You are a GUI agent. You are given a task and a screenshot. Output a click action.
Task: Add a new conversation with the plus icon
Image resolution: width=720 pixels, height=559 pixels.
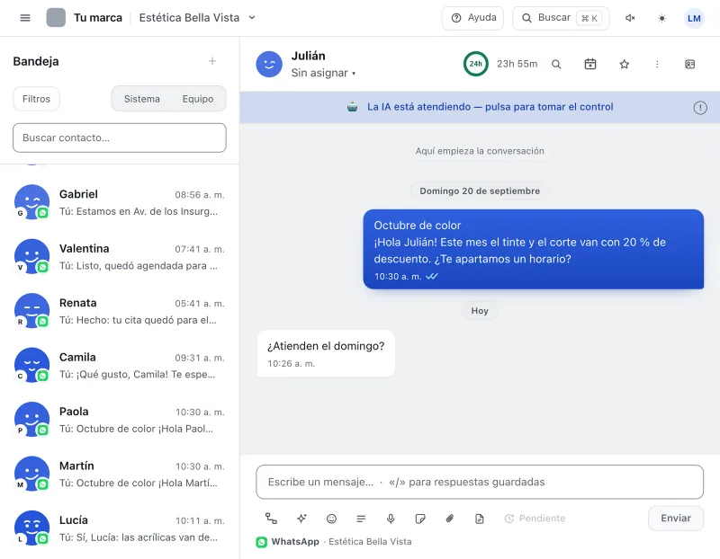[x=212, y=61]
